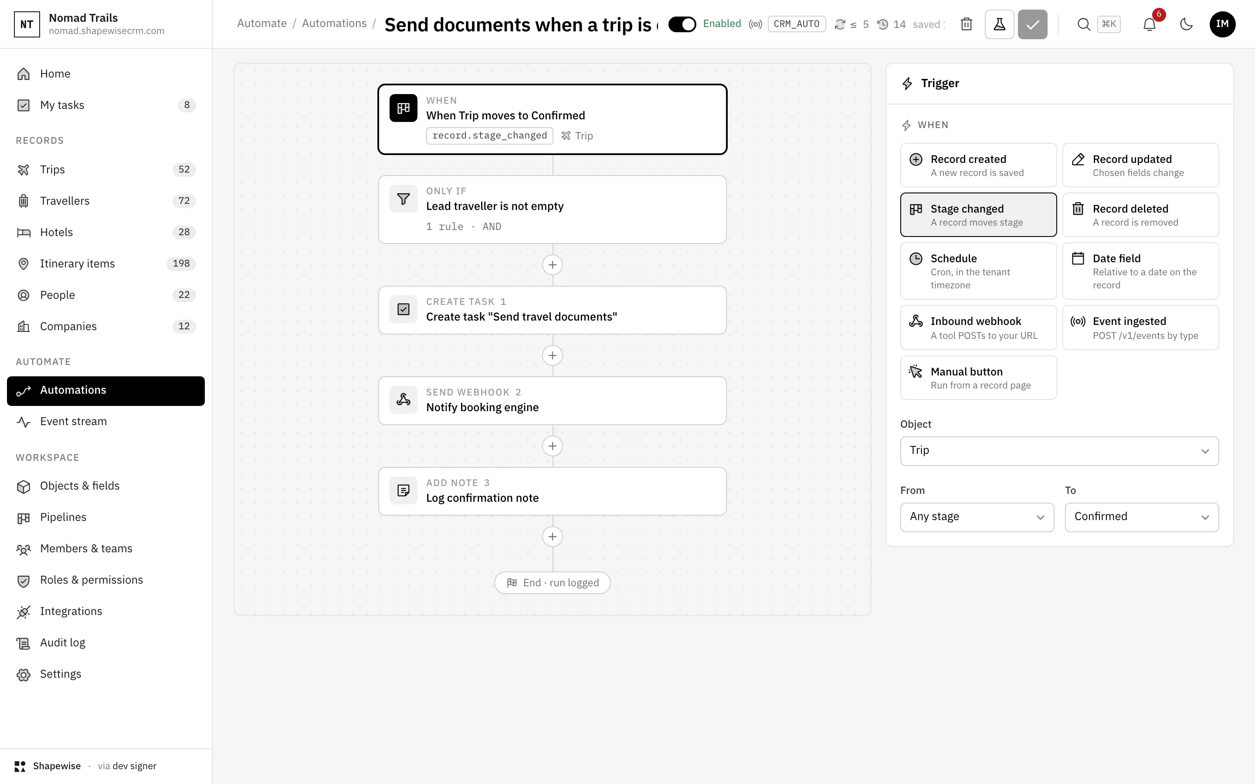
Task: Click the Automate breadcrumb link
Action: tap(262, 24)
